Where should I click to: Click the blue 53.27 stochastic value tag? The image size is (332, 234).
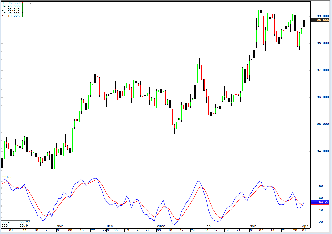(x=320, y=202)
